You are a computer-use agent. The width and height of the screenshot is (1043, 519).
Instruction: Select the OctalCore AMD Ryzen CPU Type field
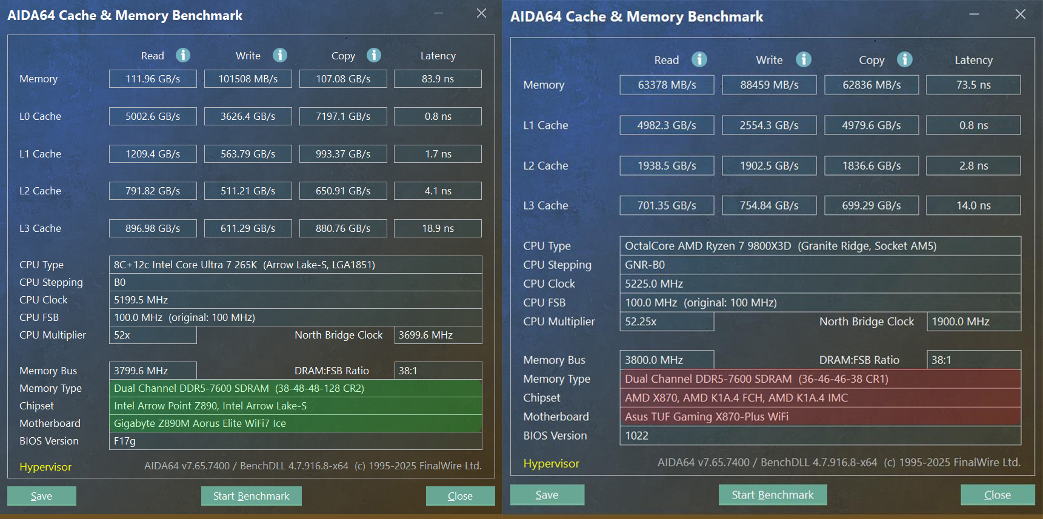point(819,246)
